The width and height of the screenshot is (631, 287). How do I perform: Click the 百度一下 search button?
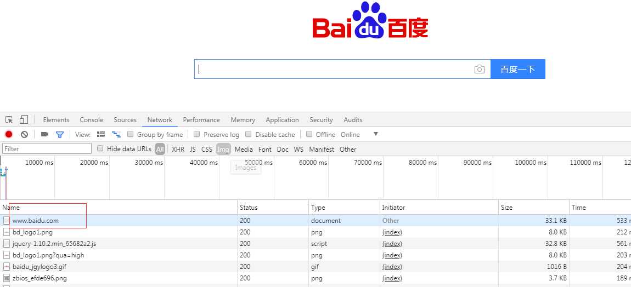pyautogui.click(x=518, y=69)
